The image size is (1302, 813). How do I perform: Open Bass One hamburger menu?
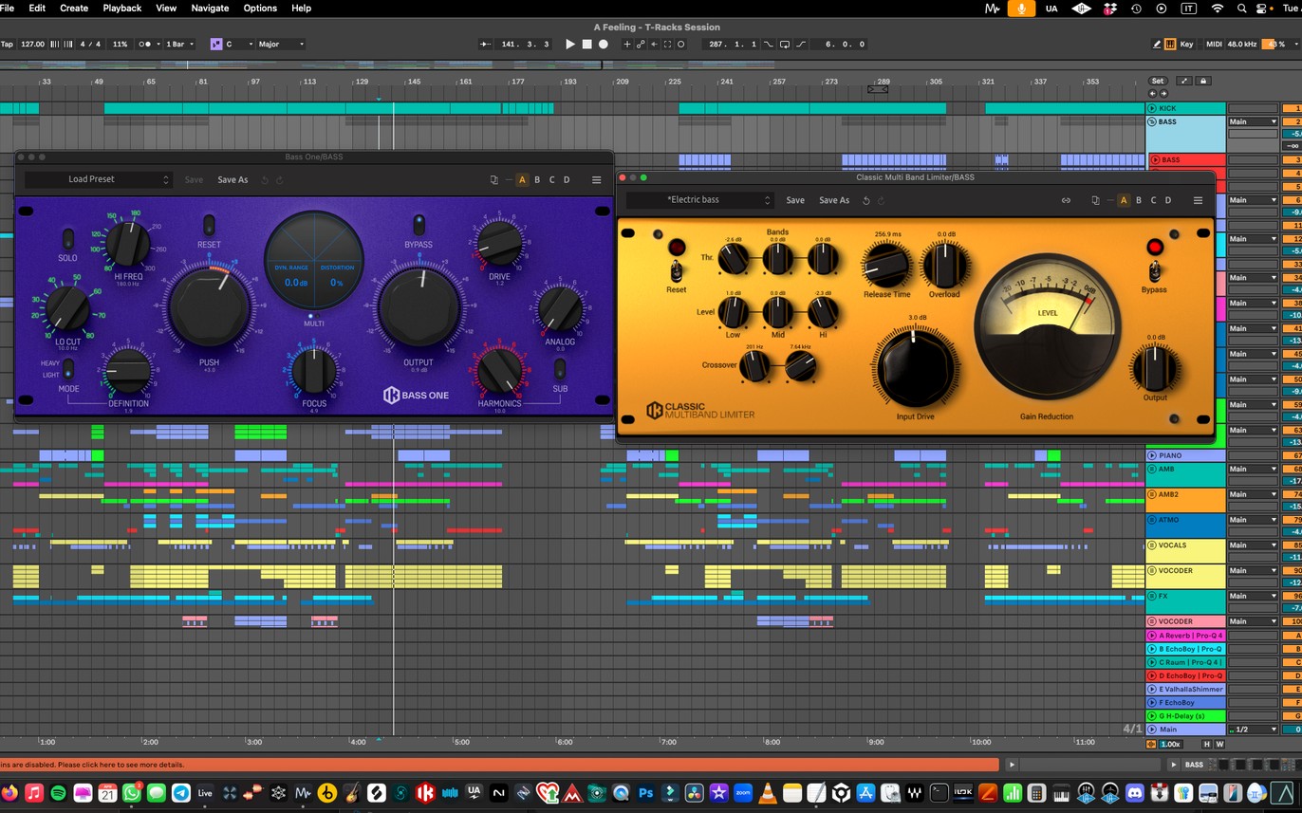click(x=596, y=179)
